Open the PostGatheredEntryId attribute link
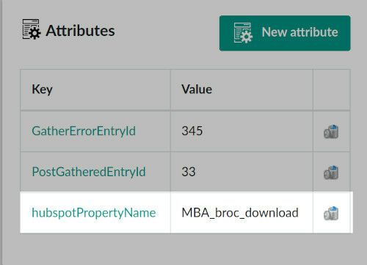Viewport: 367px width, 265px height. pyautogui.click(x=89, y=172)
